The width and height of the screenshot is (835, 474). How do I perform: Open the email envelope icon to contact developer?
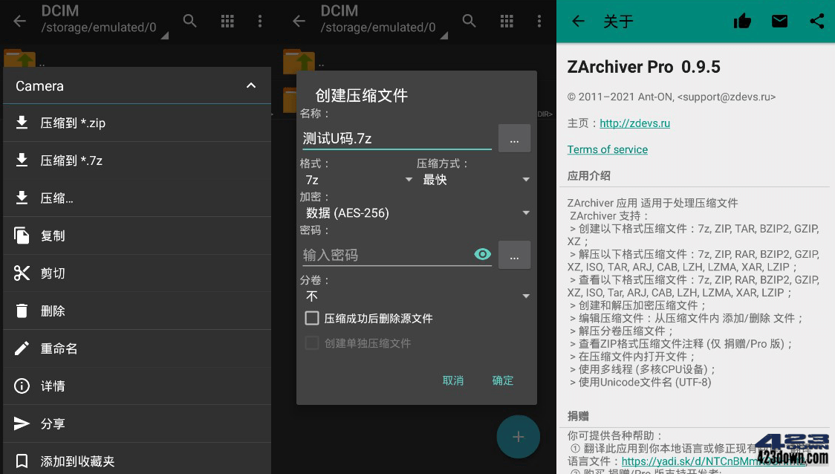pos(779,21)
